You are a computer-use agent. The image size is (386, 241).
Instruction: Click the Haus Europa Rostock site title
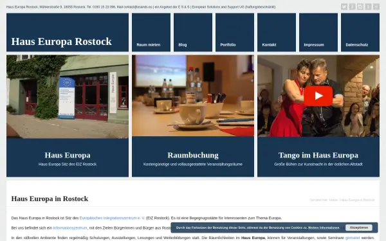tap(62, 42)
